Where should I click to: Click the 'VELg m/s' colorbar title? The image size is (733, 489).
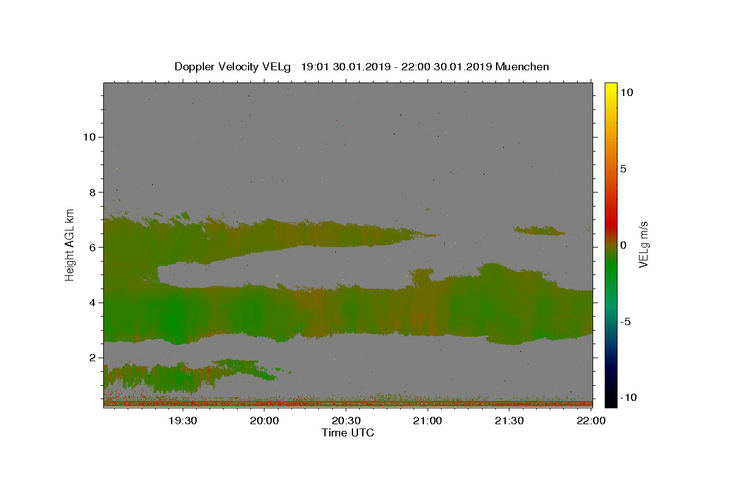(643, 244)
